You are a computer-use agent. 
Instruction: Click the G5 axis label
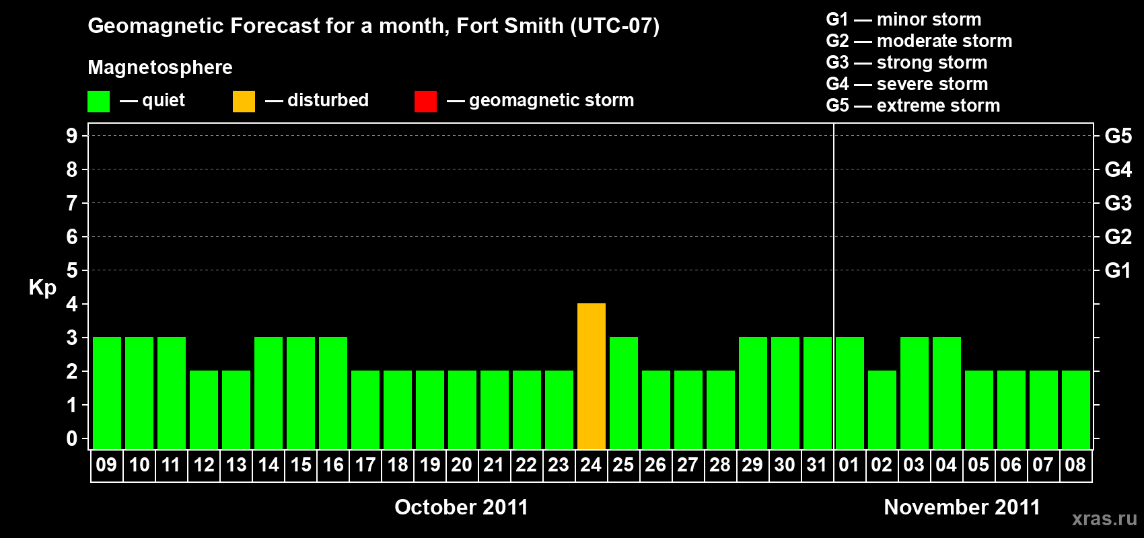pyautogui.click(x=1118, y=136)
